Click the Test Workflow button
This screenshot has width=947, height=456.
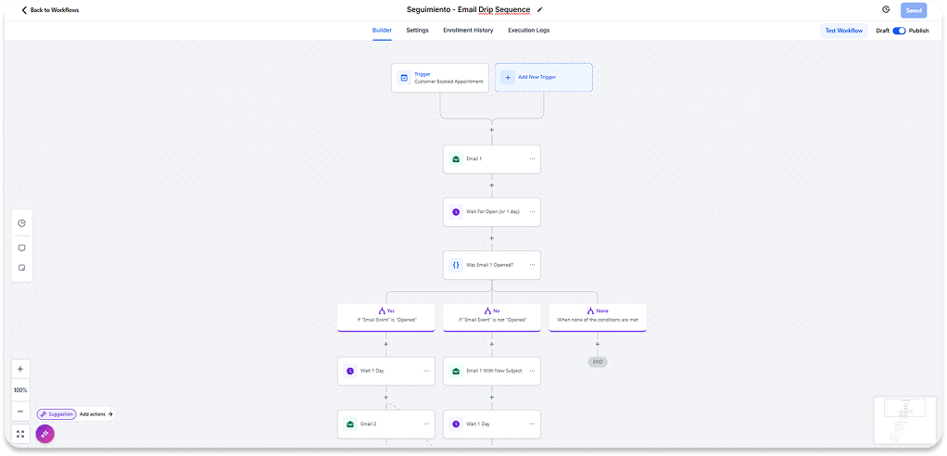tap(843, 31)
